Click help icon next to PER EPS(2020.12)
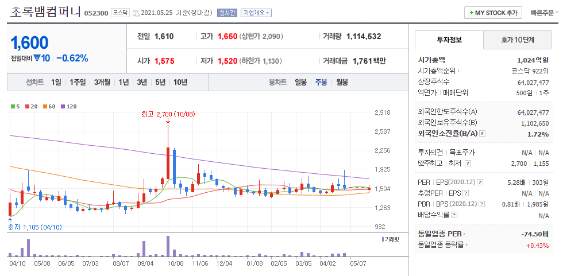 coord(480,182)
